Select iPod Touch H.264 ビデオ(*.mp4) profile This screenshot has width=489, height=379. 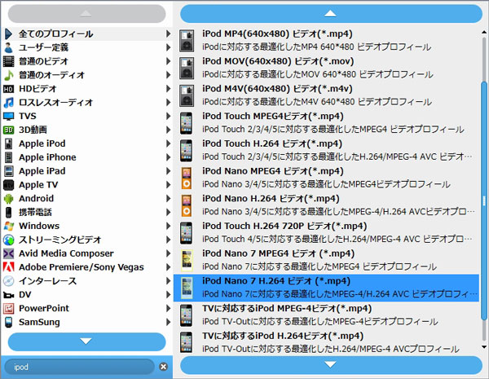[326, 150]
